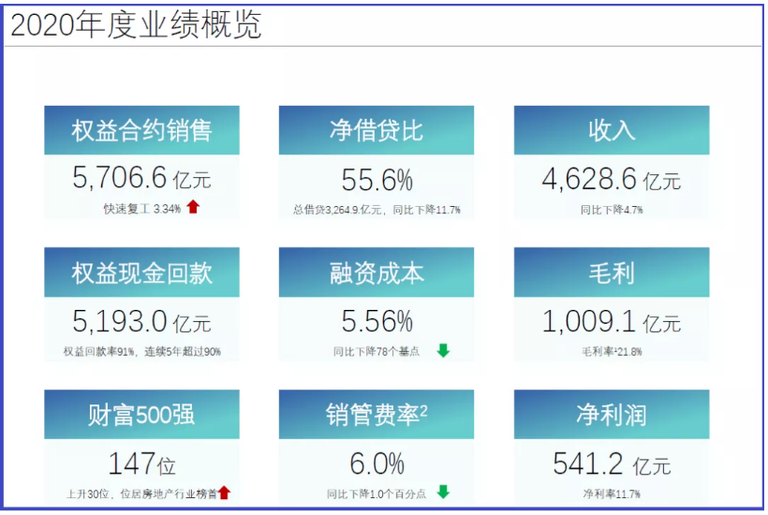Click the value 55.6%

pos(377,180)
